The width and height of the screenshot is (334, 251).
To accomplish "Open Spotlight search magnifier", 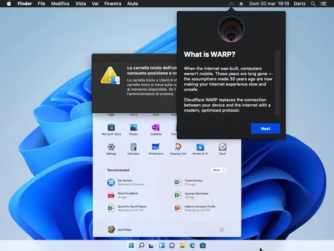I will [313, 4].
